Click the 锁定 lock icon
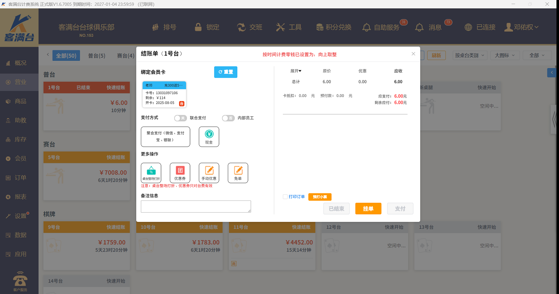Screen dimensions: 559x294 (x=198, y=27)
